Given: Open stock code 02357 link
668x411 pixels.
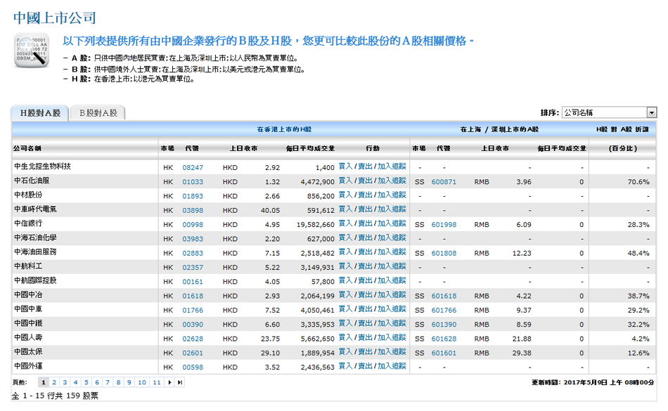Looking at the screenshot, I should coord(193,267).
